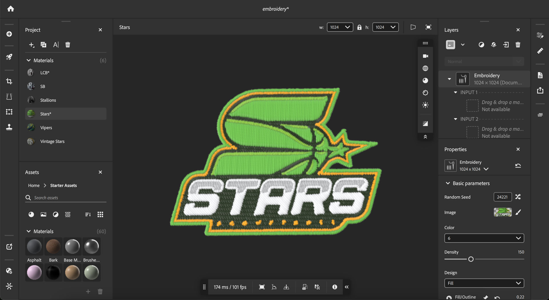
Task: Collapse the Embroidery layer arrow
Action: (x=449, y=79)
